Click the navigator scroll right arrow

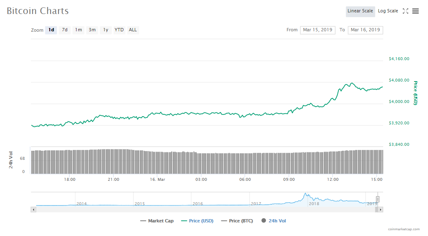381,210
